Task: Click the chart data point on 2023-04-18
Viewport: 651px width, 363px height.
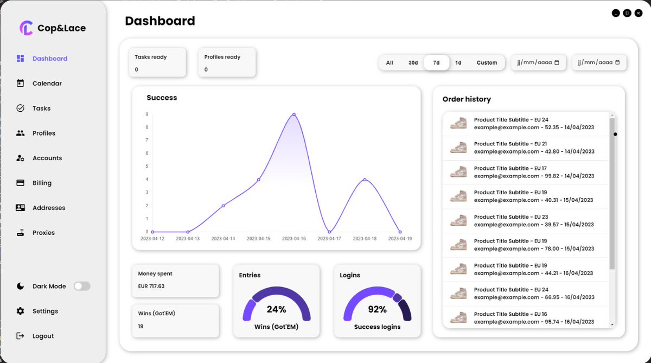Action: coord(365,180)
